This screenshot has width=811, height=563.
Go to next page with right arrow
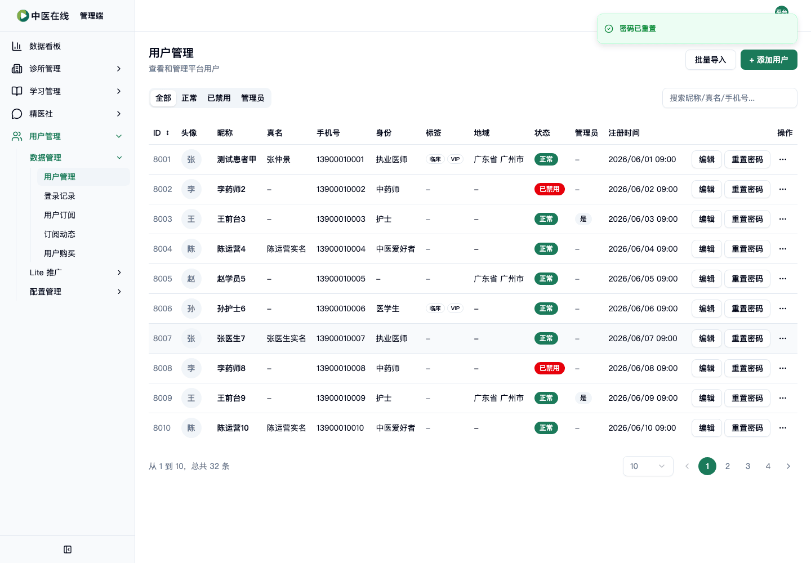[788, 466]
